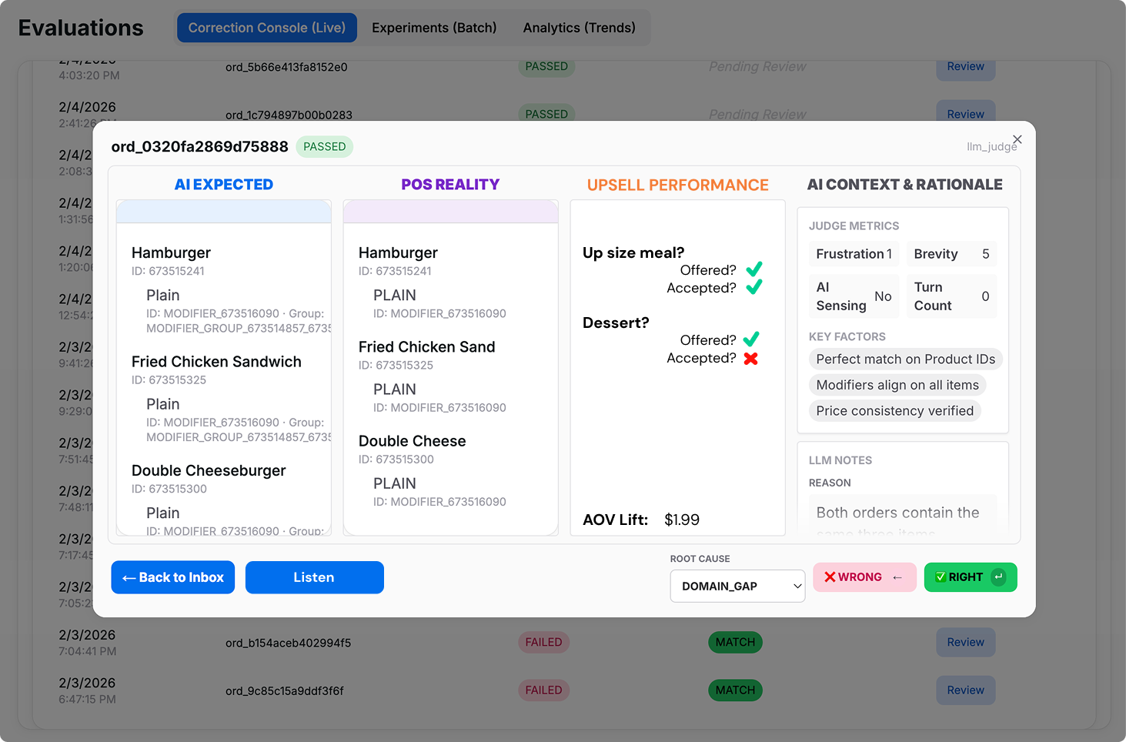Click the Listen button
1126x742 pixels.
(314, 577)
